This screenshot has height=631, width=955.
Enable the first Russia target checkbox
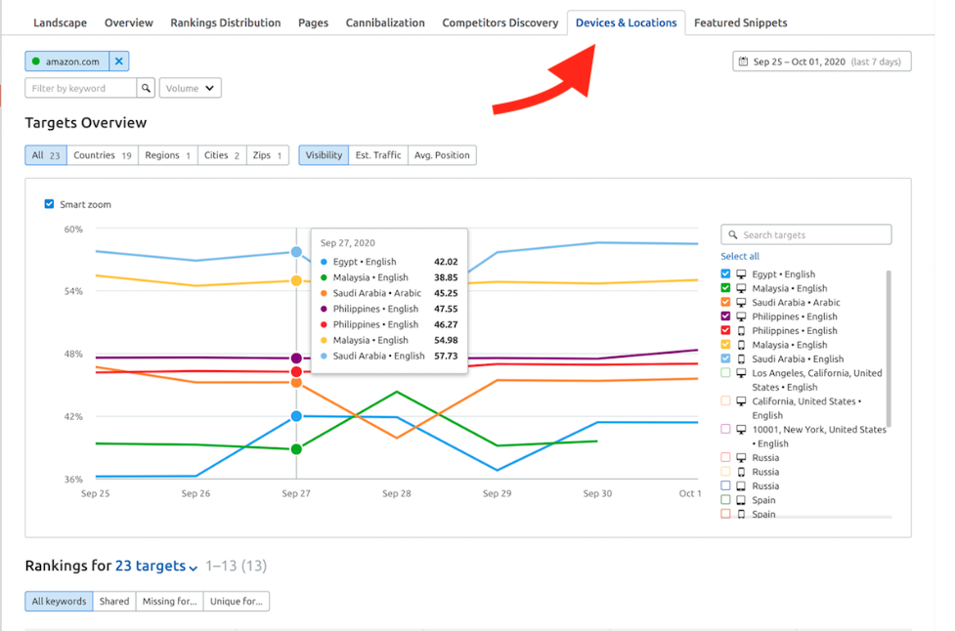tap(725, 457)
